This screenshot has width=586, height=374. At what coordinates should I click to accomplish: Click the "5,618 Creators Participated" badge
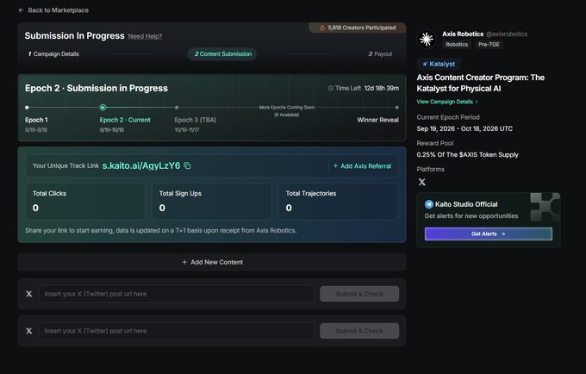358,28
